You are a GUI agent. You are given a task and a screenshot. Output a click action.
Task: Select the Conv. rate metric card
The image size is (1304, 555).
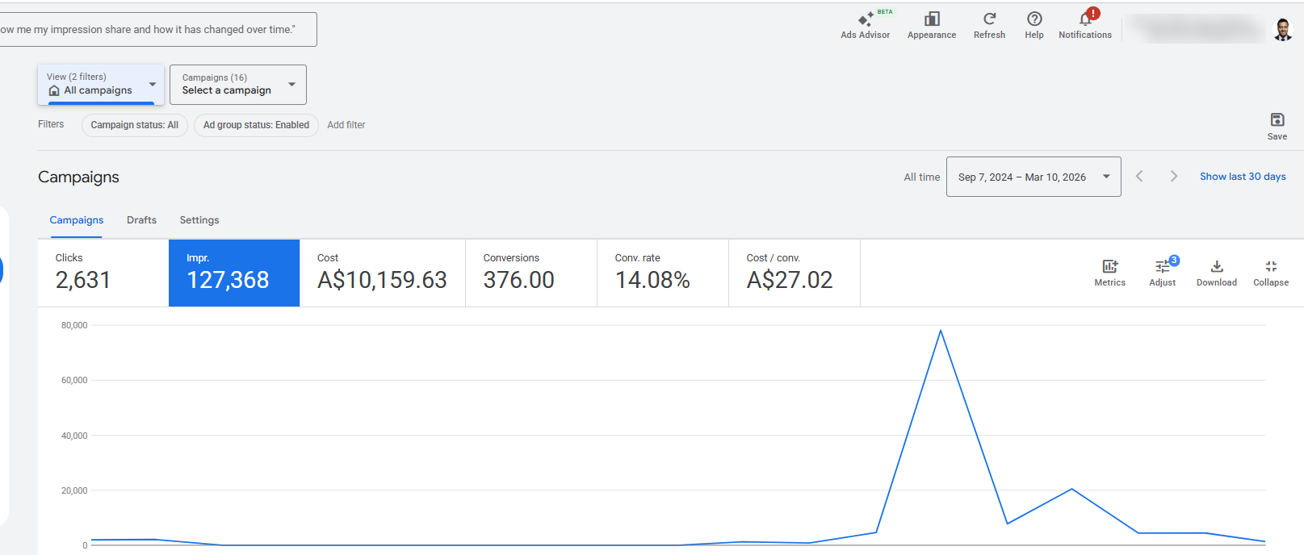pos(663,273)
